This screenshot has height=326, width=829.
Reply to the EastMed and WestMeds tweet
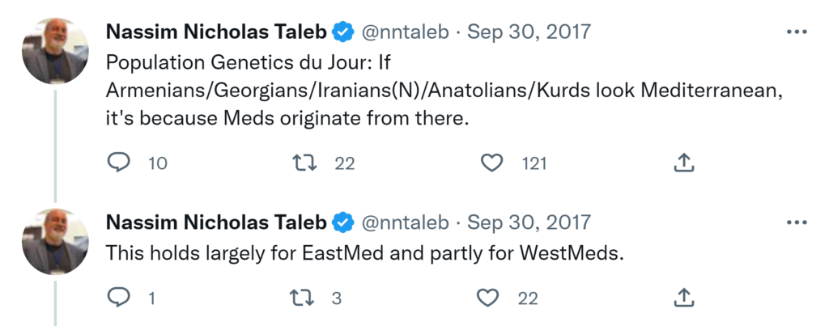(119, 298)
